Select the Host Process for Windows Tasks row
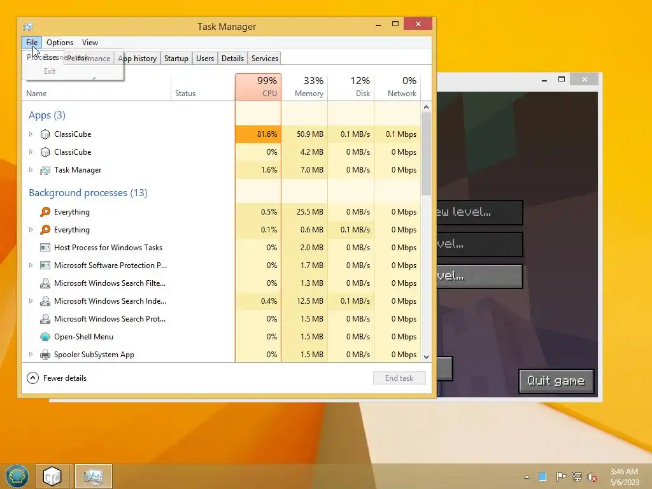652x489 pixels. (221, 248)
